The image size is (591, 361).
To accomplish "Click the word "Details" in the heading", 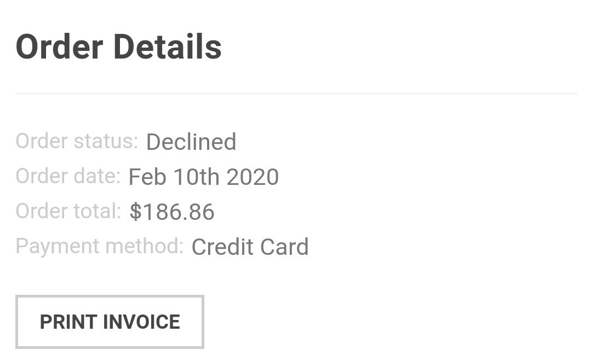I will coord(167,46).
